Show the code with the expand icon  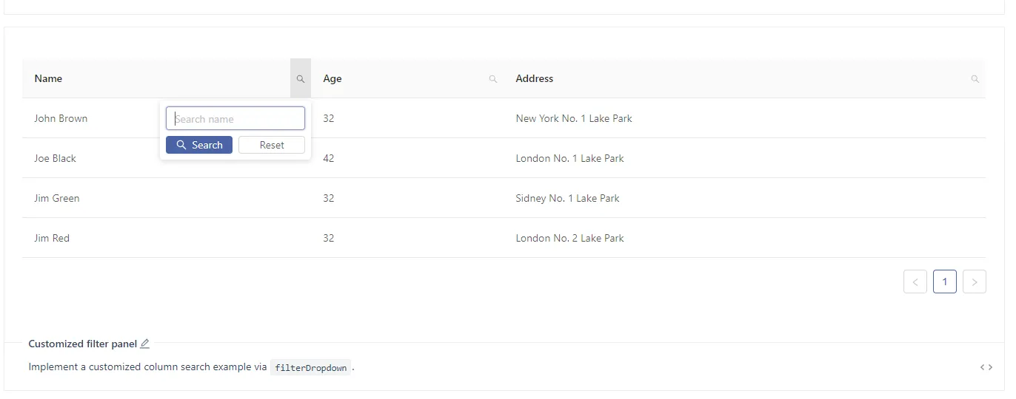pyautogui.click(x=986, y=367)
